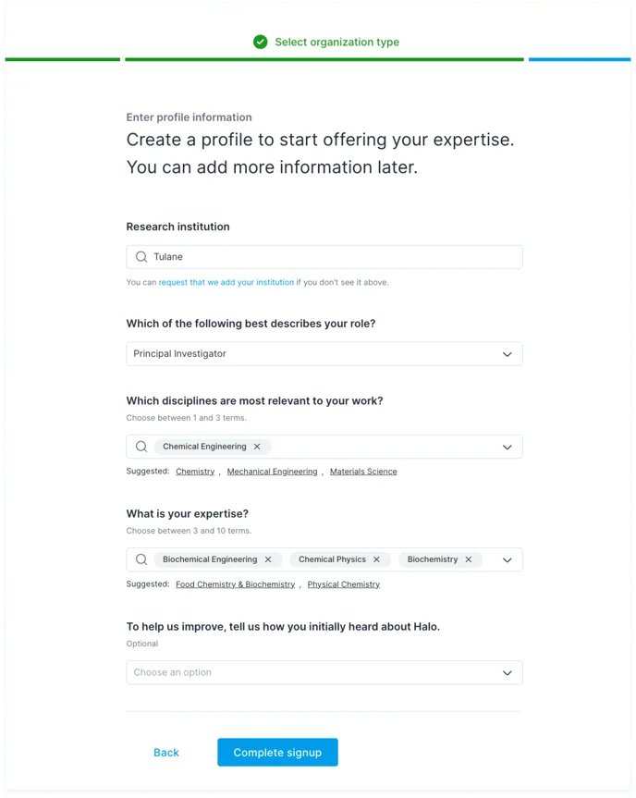The width and height of the screenshot is (636, 798).
Task: Click the green checkmark step icon
Action: click(261, 42)
